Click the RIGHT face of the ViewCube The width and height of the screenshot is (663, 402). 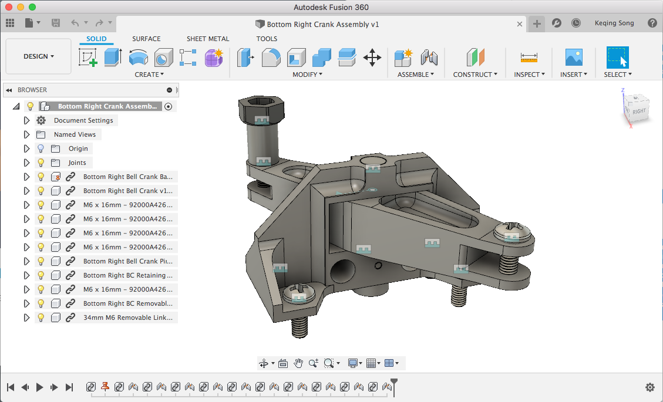click(x=638, y=111)
